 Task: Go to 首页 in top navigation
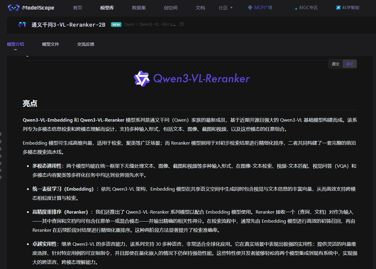tap(78, 8)
